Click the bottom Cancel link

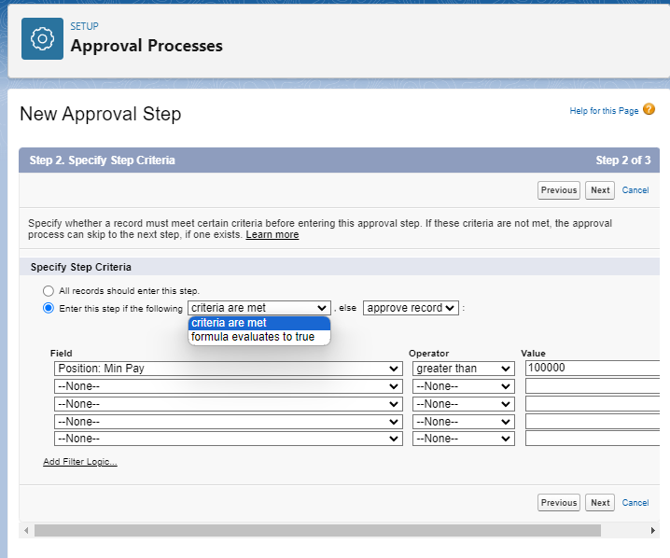[x=635, y=502]
